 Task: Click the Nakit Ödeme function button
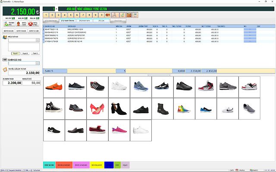[x=68, y=21]
